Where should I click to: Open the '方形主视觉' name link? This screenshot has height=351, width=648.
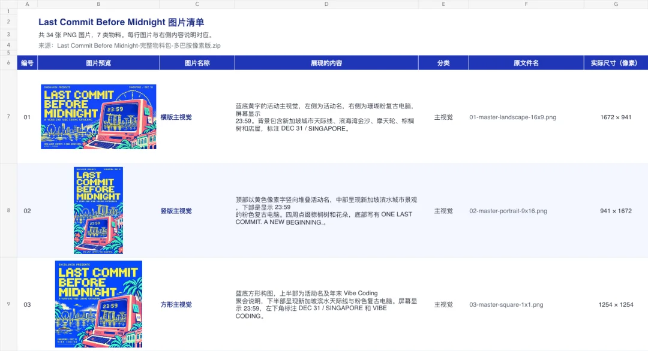click(176, 304)
